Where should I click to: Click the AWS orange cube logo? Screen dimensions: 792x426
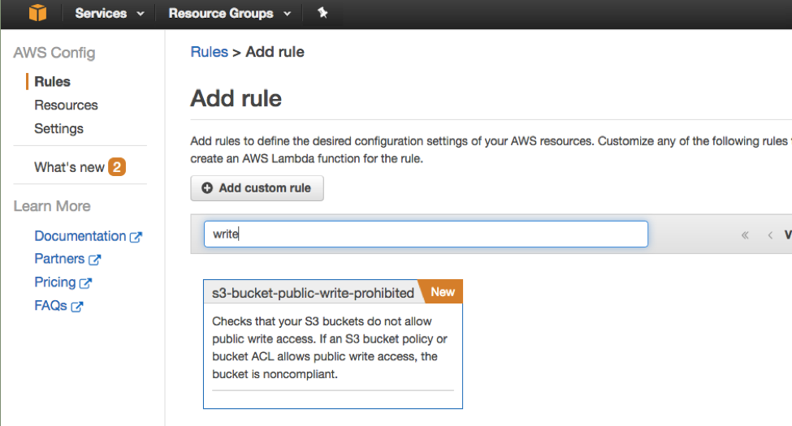click(37, 13)
